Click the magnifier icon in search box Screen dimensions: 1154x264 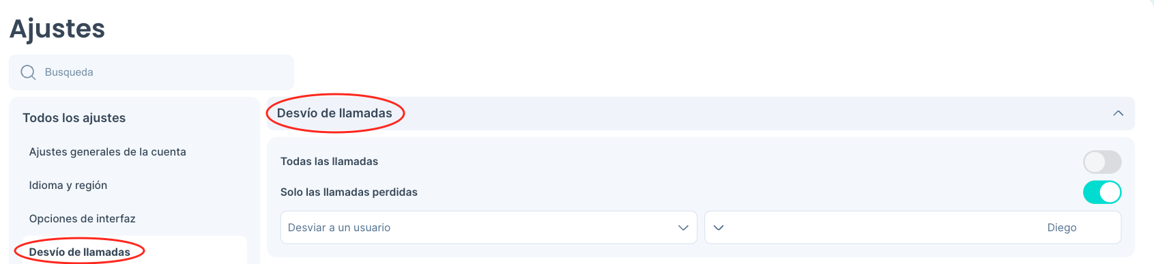(28, 72)
